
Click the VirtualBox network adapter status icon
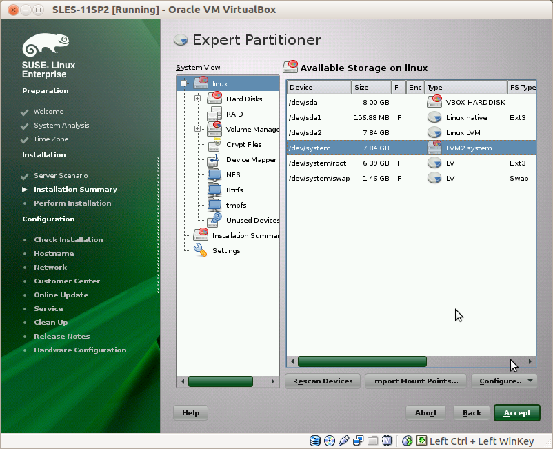pyautogui.click(x=359, y=441)
